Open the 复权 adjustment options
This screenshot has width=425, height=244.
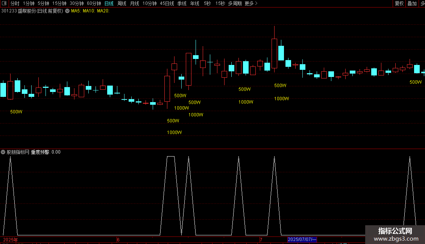tap(399, 3)
